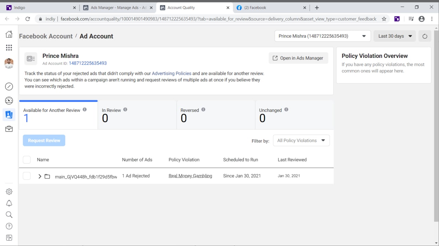Screen dimensions: 439x246
Task: Select the Available for Another Review tab
Action: click(58, 115)
